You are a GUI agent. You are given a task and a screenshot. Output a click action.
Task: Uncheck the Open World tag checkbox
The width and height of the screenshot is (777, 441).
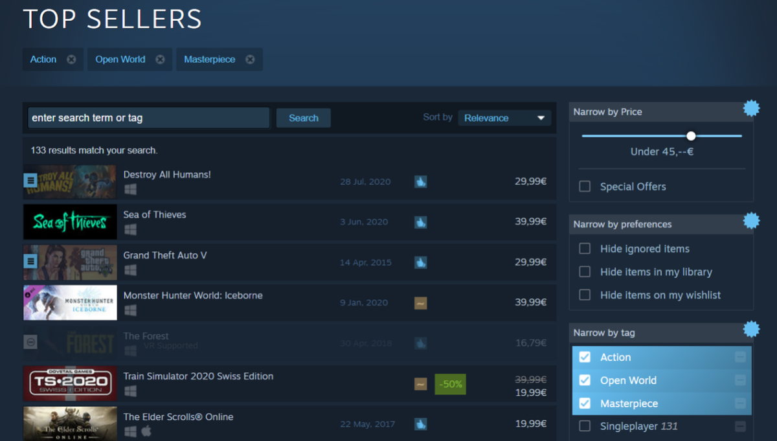585,381
